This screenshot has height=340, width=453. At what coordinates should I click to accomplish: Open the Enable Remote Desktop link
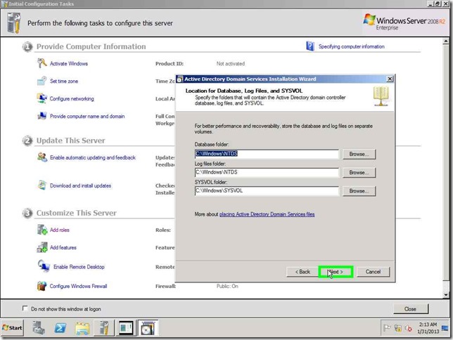pyautogui.click(x=79, y=267)
